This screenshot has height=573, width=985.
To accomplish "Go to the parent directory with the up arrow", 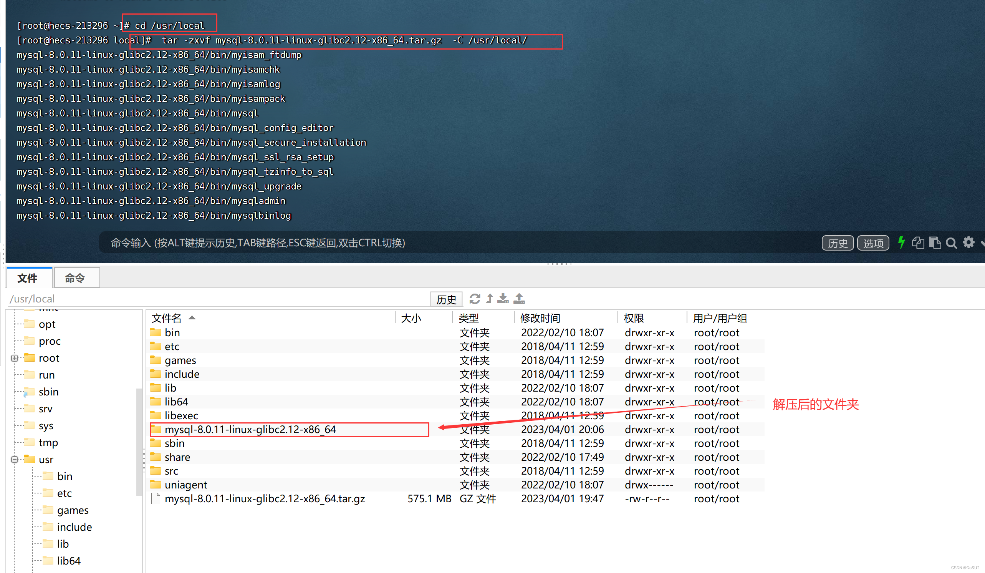I will coord(489,299).
